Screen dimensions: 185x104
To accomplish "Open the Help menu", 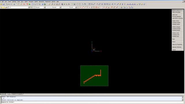I will point(58,2).
